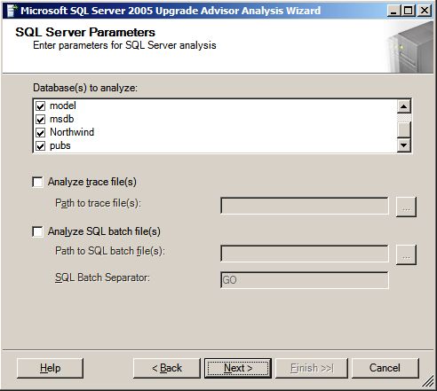This screenshot has width=437, height=391.
Task: Enable Analyze SQL batch file(s) checkbox
Action: [37, 231]
